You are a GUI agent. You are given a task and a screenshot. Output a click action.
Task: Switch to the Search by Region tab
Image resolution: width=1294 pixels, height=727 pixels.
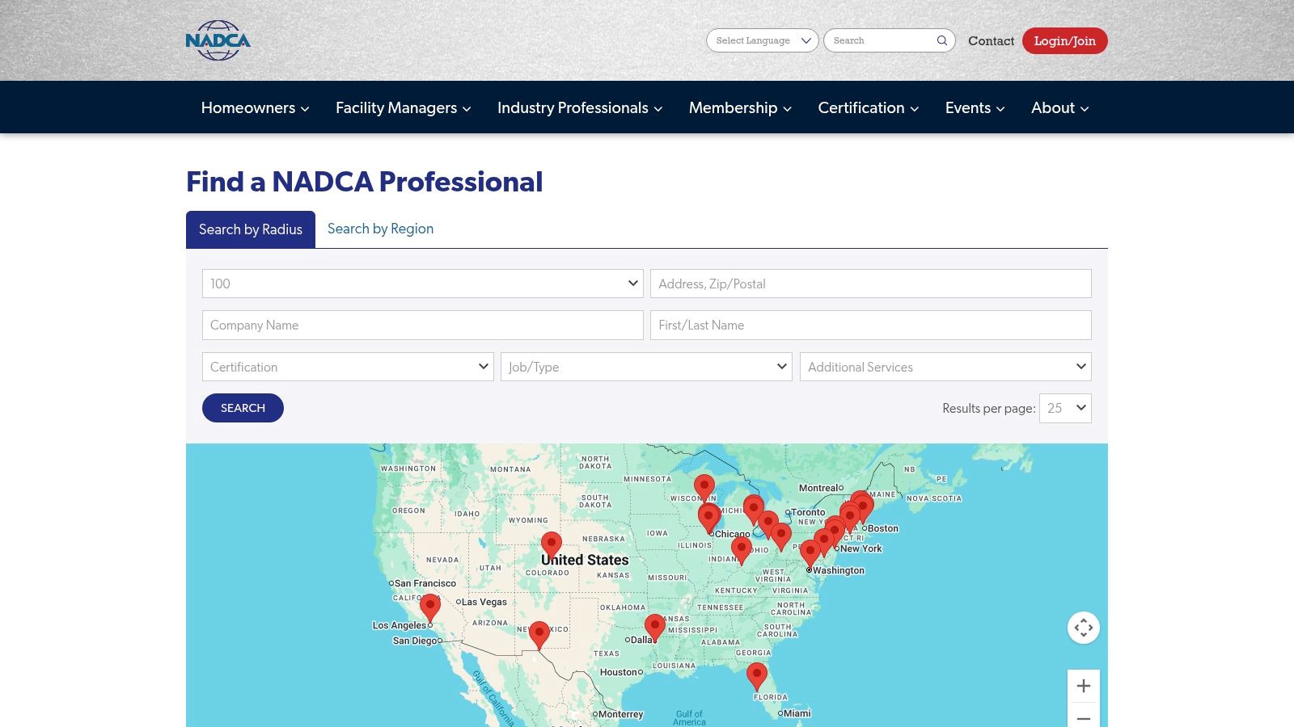(x=380, y=229)
